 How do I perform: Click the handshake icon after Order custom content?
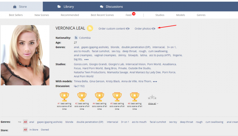pyautogui.click(x=128, y=29)
